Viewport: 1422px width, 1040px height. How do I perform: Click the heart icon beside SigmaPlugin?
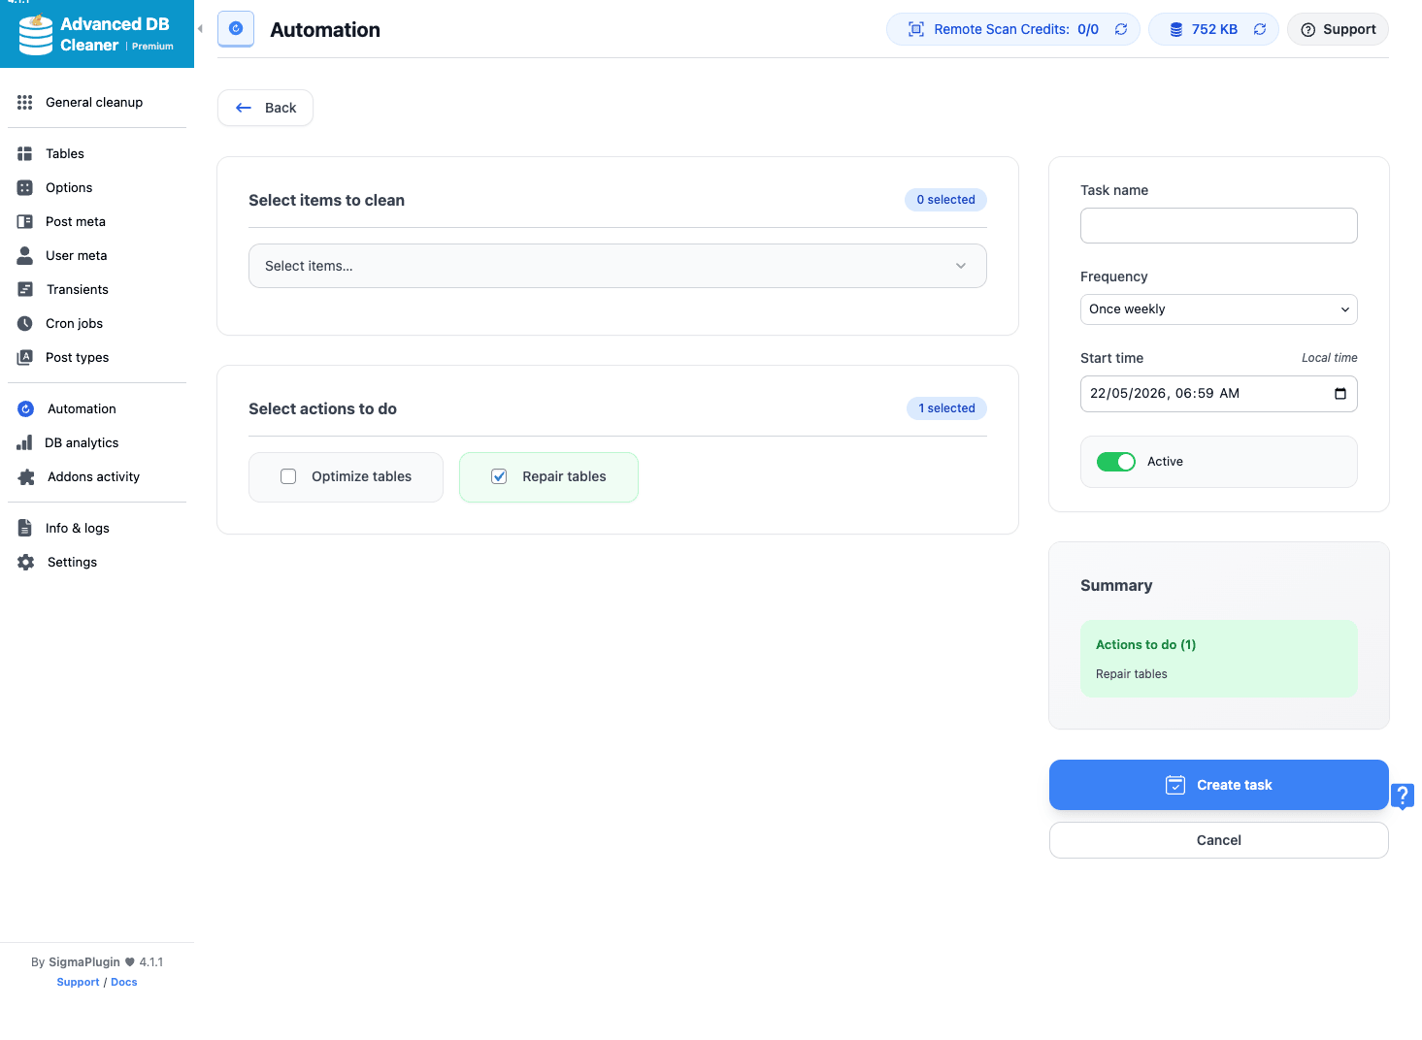(x=130, y=962)
